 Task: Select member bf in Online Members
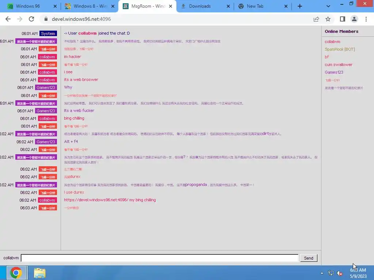327,57
